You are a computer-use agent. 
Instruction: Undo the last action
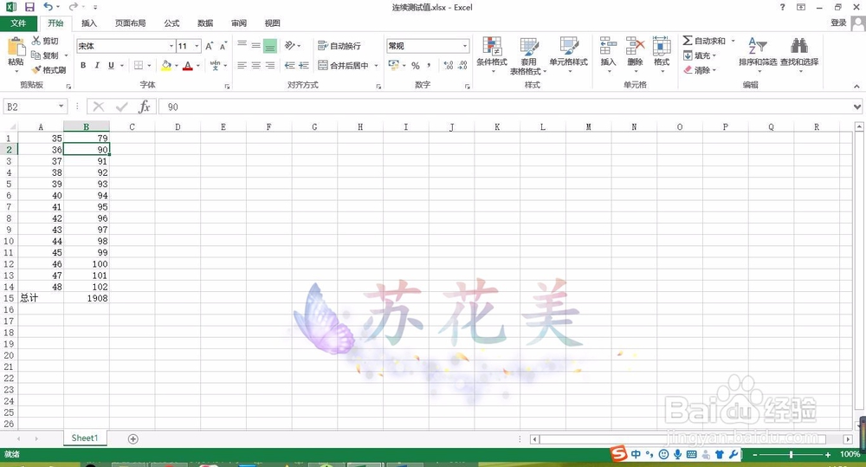48,7
